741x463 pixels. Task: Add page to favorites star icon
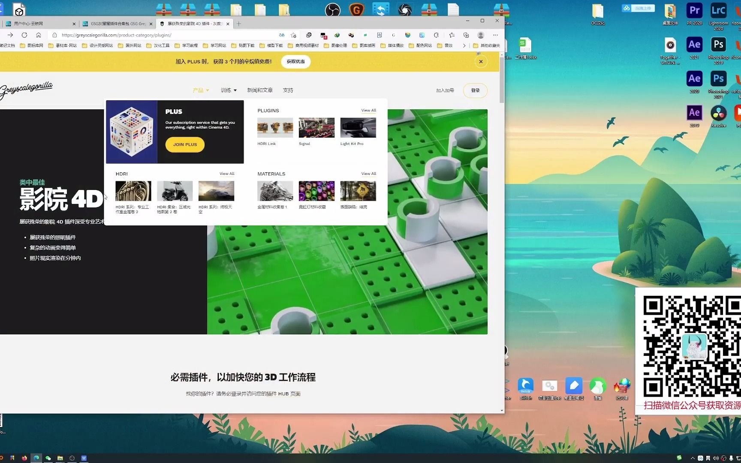point(293,35)
